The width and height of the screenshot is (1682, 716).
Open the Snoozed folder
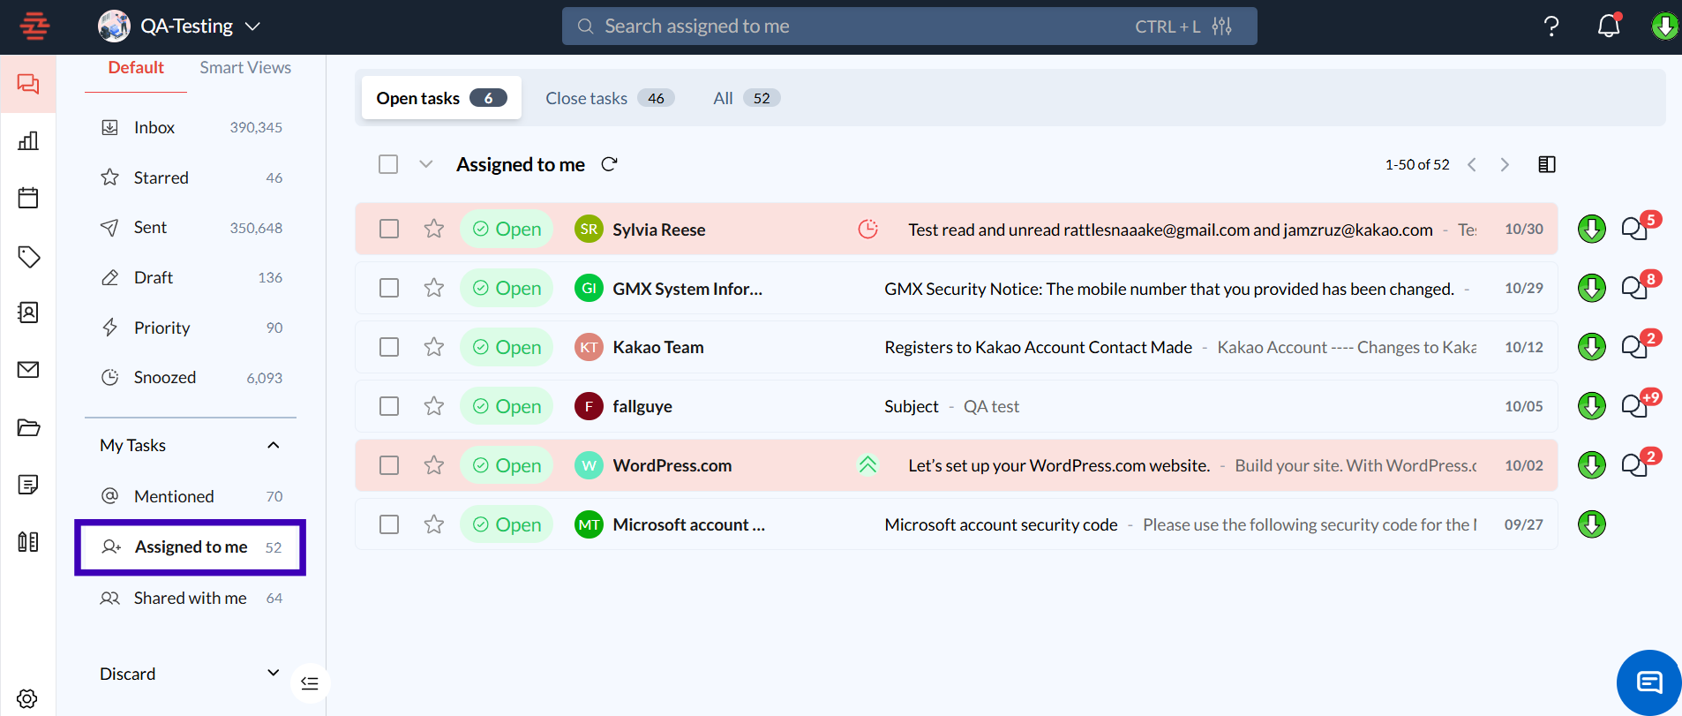tap(165, 378)
